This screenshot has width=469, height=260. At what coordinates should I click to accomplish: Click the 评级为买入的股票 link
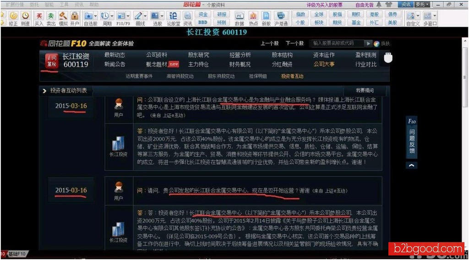[325, 5]
